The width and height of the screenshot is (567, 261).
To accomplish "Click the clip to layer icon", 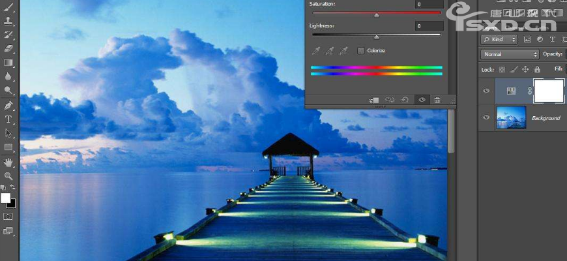I will point(374,100).
